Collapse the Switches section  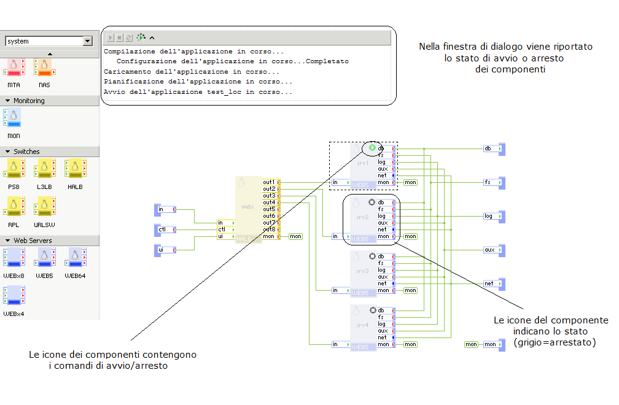(x=7, y=152)
